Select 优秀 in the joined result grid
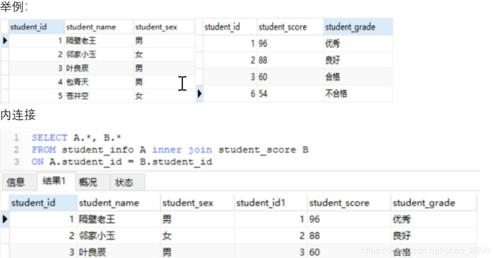Image resolution: width=493 pixels, height=258 pixels. (434, 219)
